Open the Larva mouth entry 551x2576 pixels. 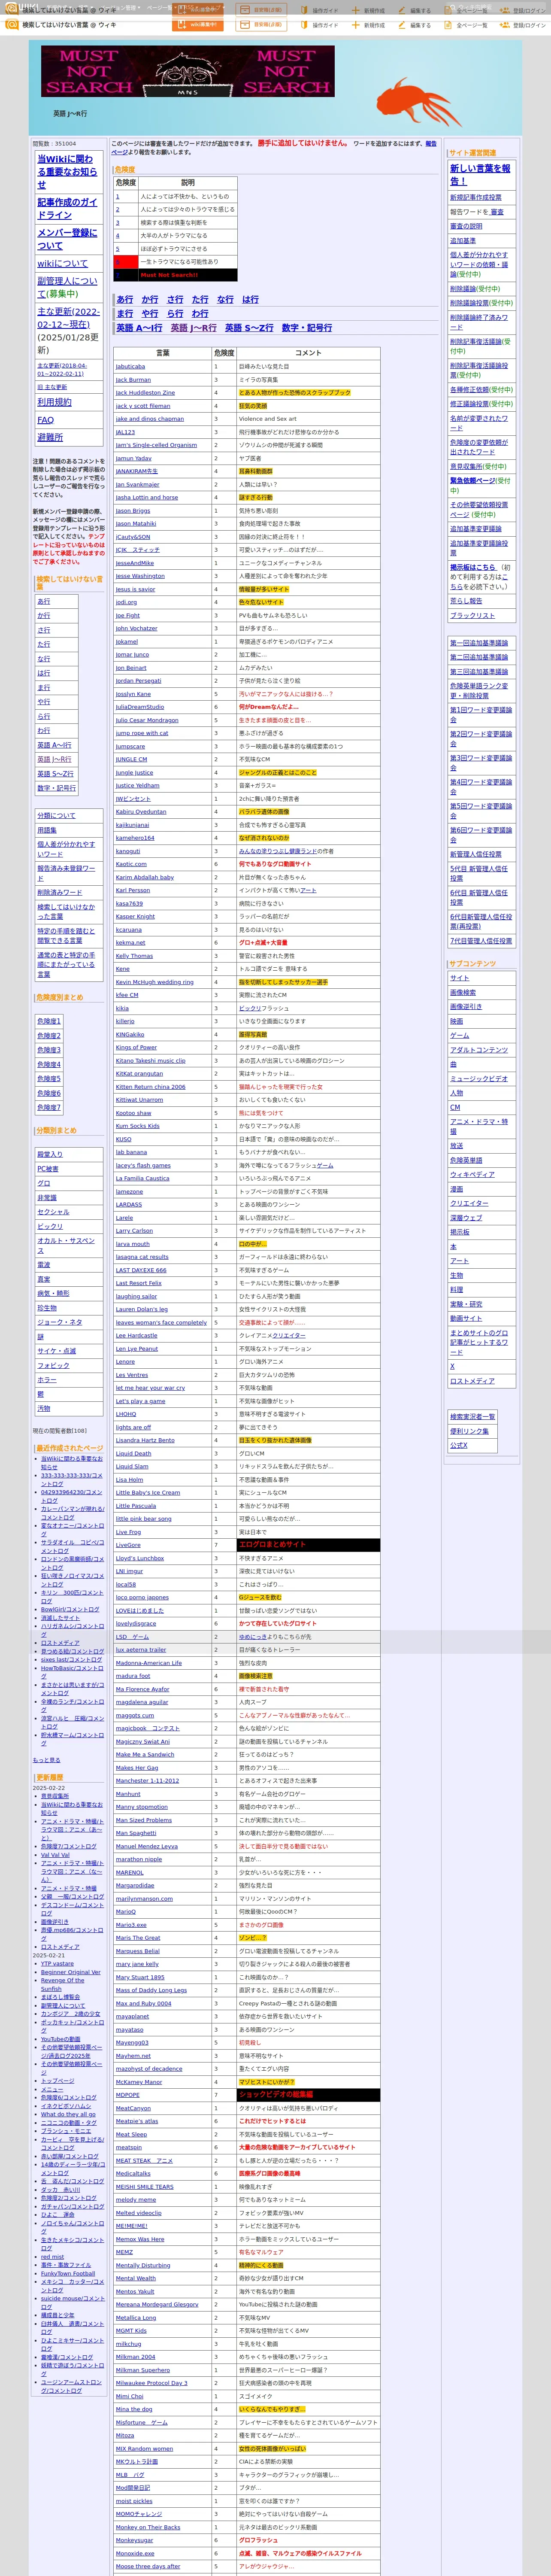132,1244
